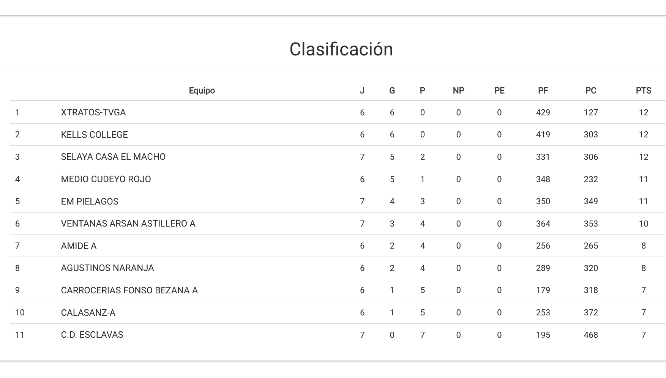This screenshot has width=666, height=378.
Task: Click the PE column header
Action: coord(499,91)
